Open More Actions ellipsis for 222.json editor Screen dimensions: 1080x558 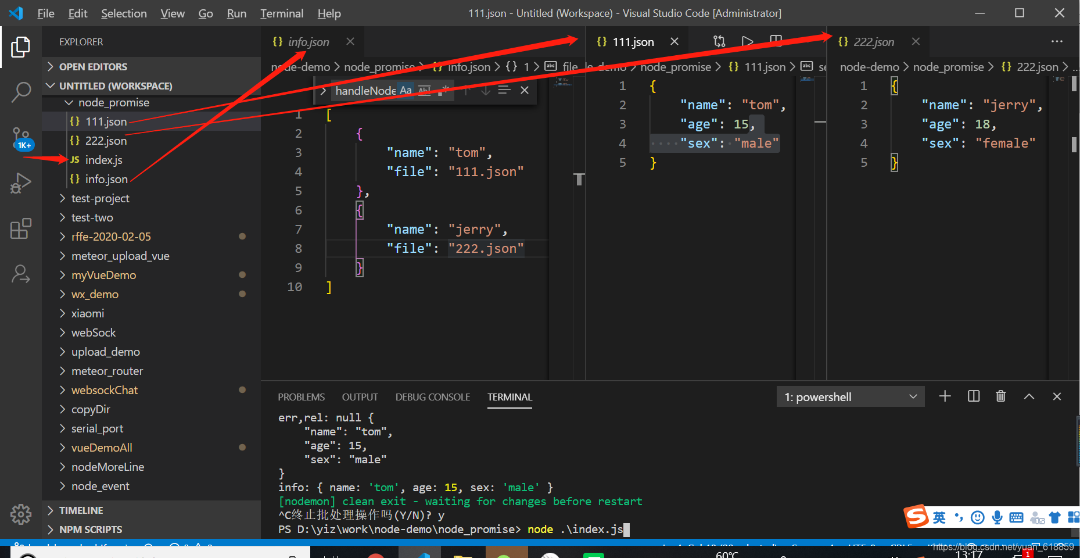click(1057, 41)
